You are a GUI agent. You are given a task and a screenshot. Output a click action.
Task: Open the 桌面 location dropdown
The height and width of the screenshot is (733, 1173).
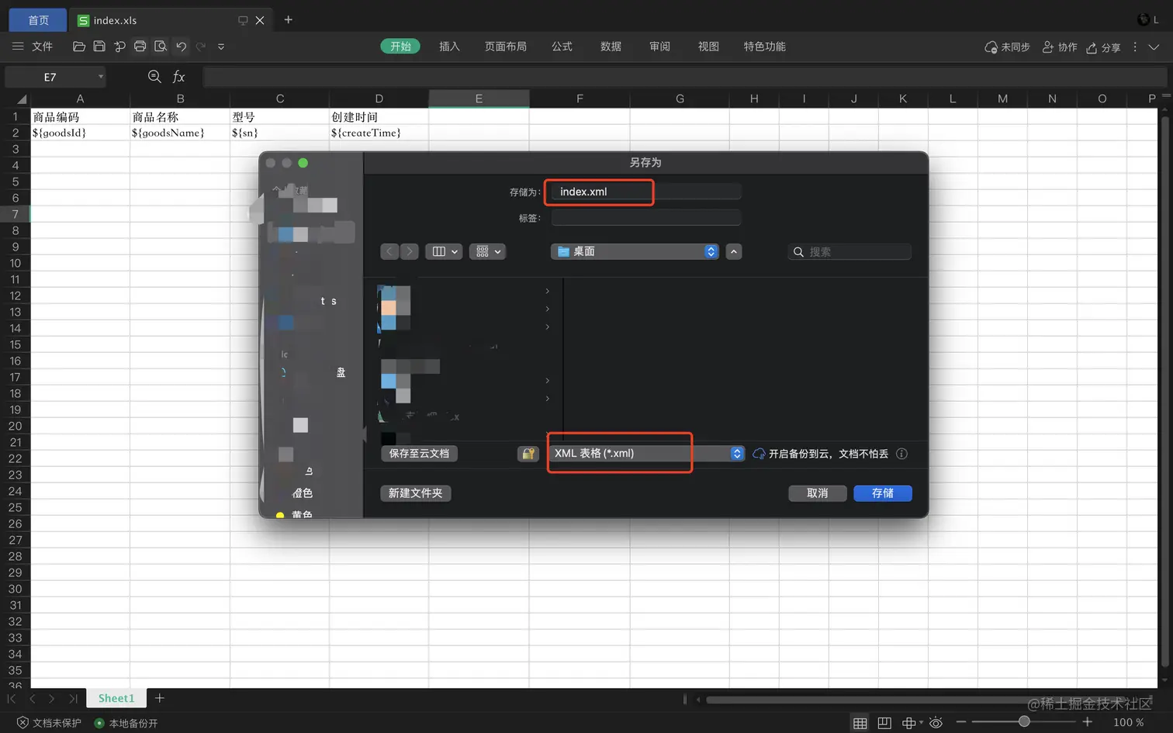[x=635, y=251]
